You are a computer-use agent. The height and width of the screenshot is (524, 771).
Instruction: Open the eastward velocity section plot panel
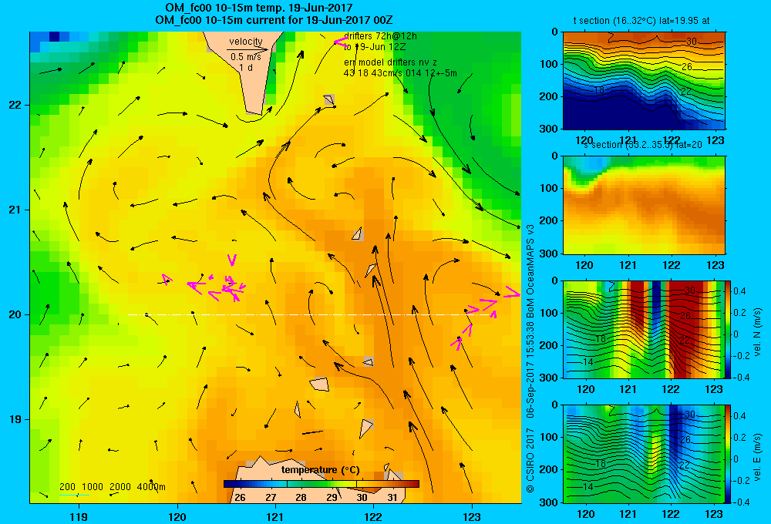pyautogui.click(x=644, y=454)
